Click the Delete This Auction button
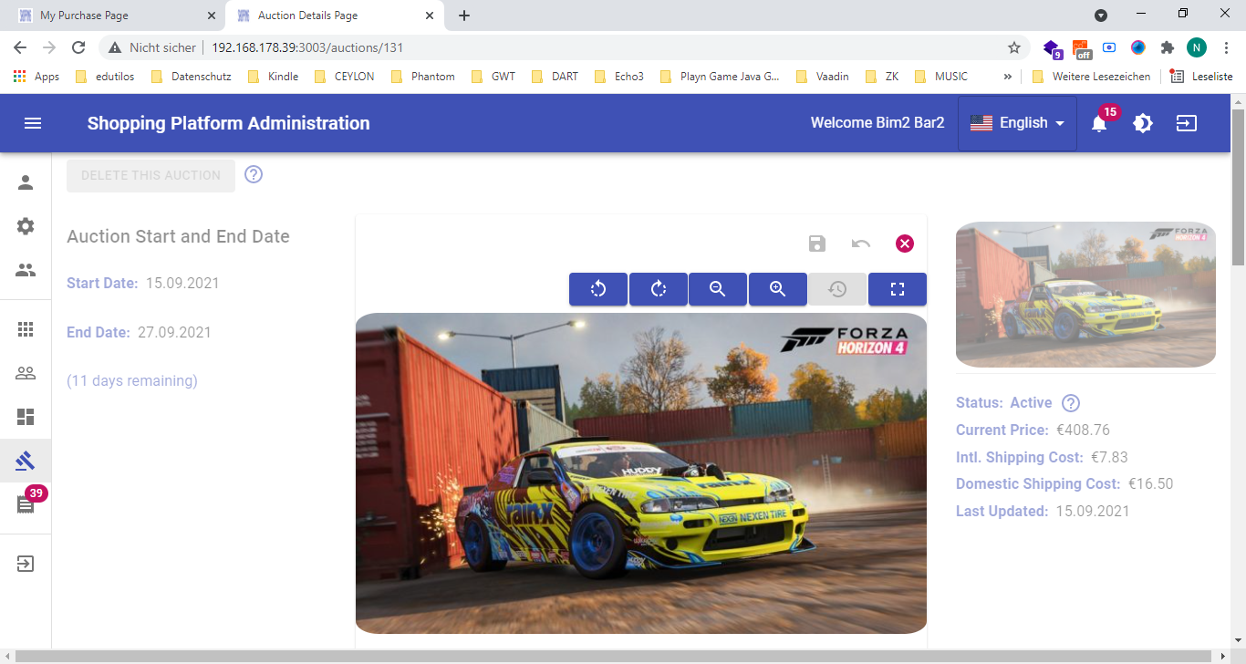The height and width of the screenshot is (664, 1246). tap(151, 175)
